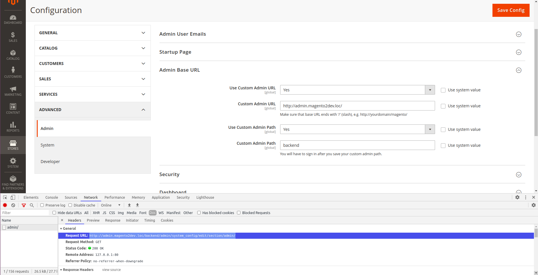Enable Preserve log in the Network panel

click(x=42, y=205)
